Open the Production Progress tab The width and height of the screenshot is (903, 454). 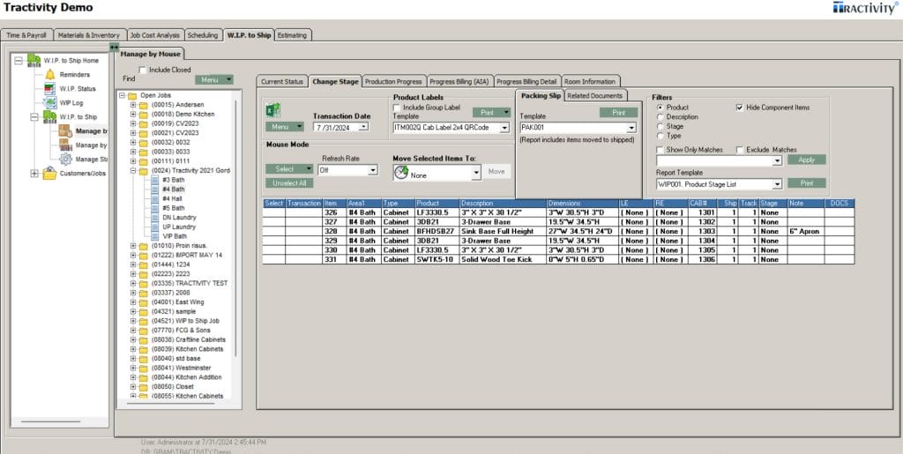coord(394,82)
